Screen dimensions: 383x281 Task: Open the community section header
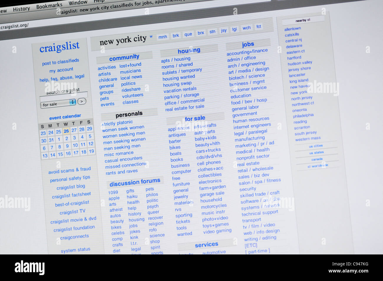124,57
